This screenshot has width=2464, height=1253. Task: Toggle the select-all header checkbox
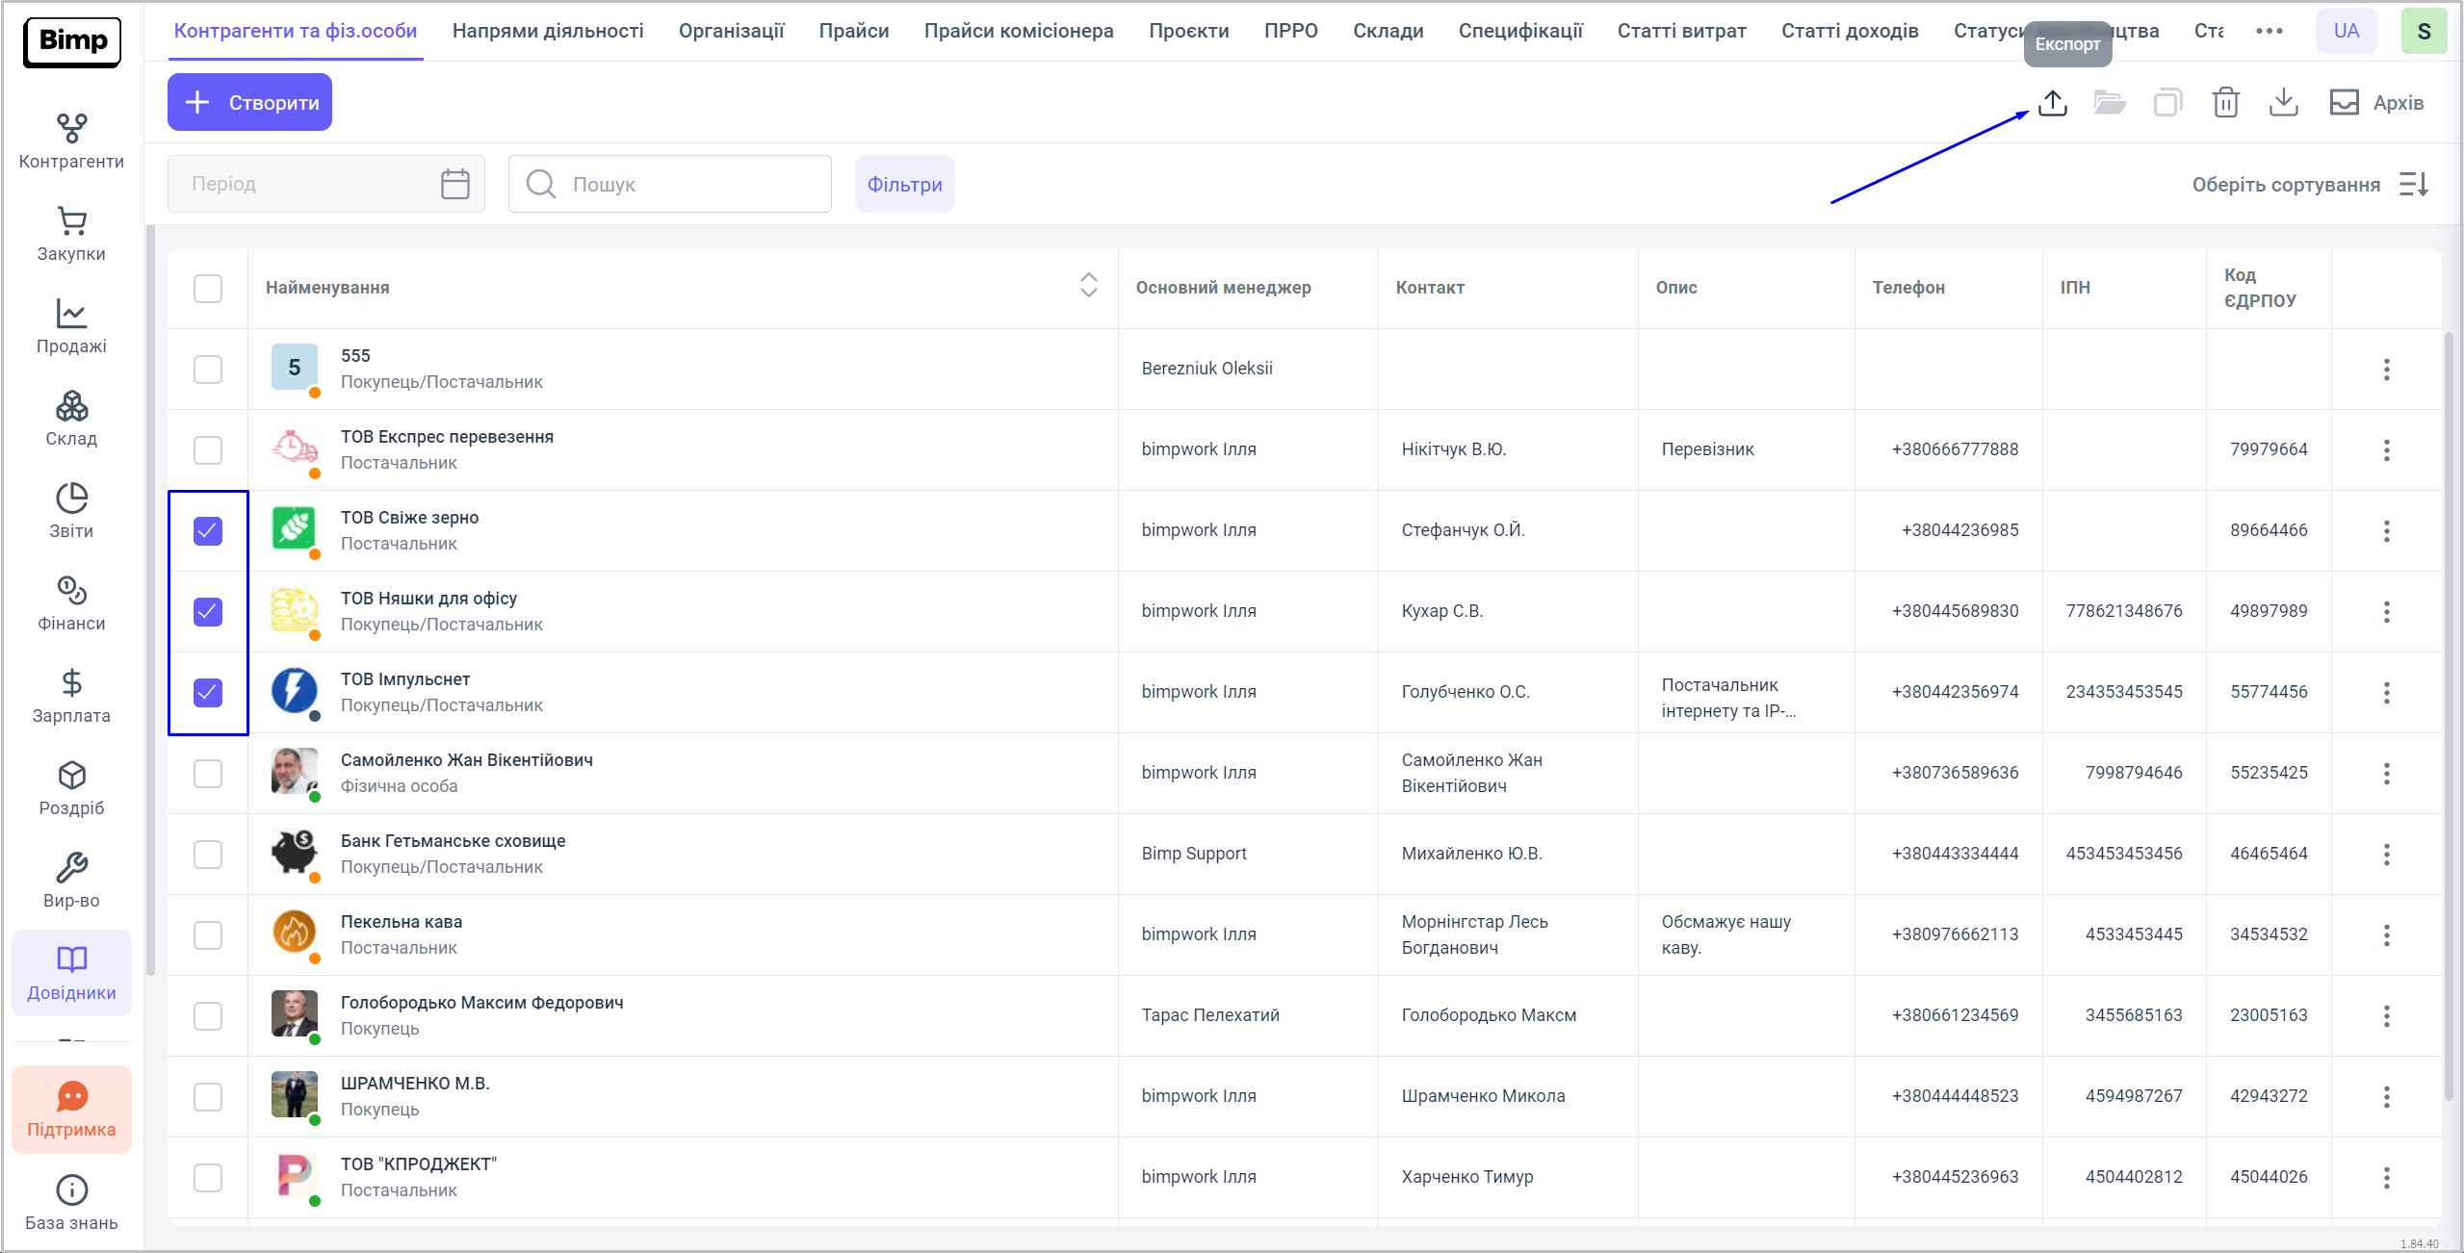pyautogui.click(x=208, y=289)
